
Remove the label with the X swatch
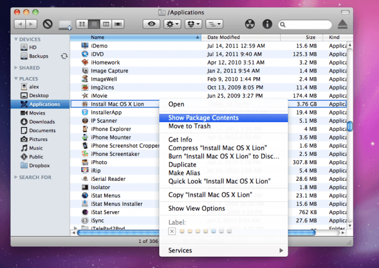[172, 231]
